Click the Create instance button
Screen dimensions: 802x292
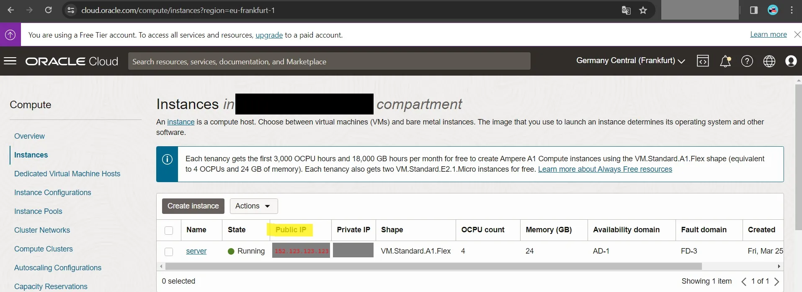(193, 206)
